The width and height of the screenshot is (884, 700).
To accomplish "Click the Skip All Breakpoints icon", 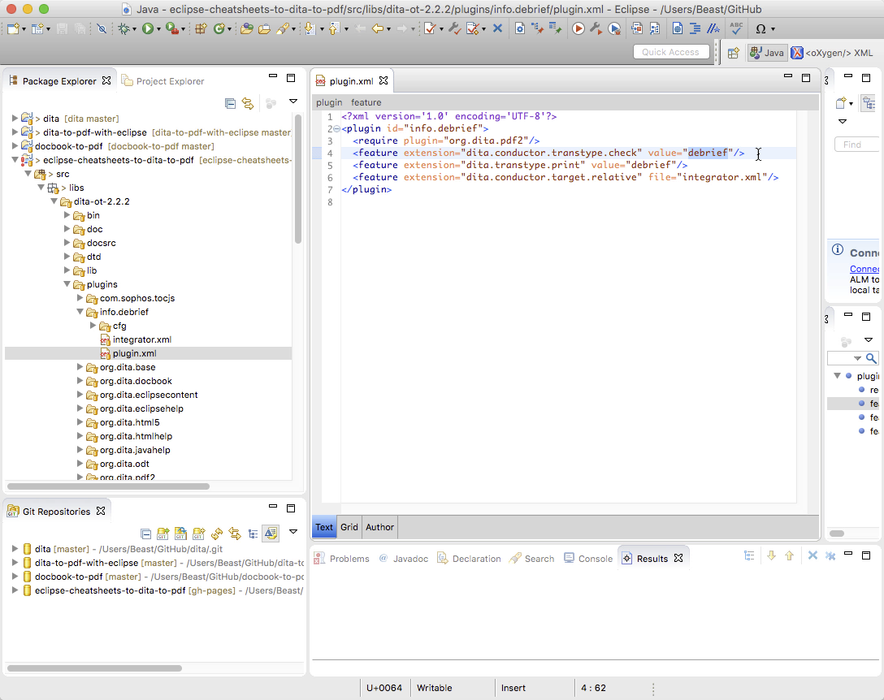I will [102, 28].
